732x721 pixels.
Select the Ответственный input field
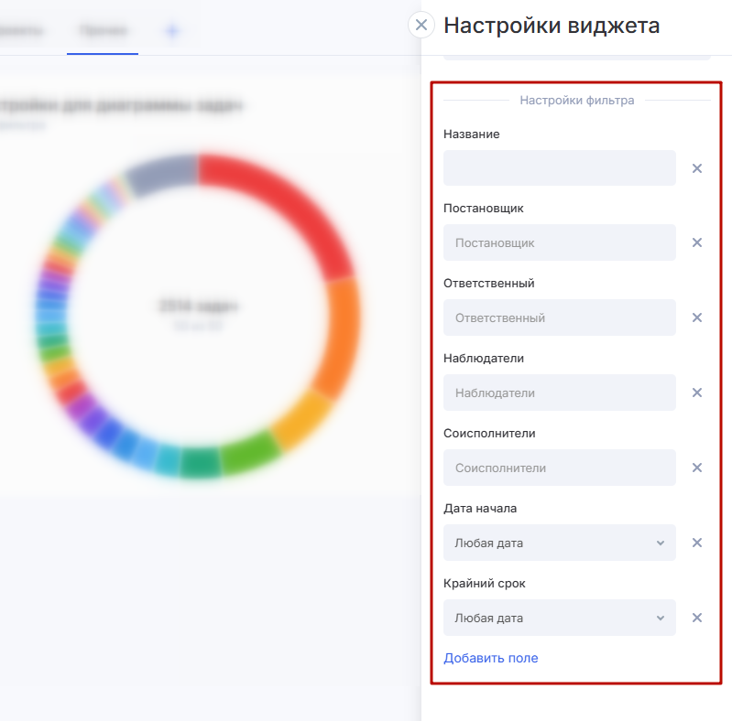(559, 318)
